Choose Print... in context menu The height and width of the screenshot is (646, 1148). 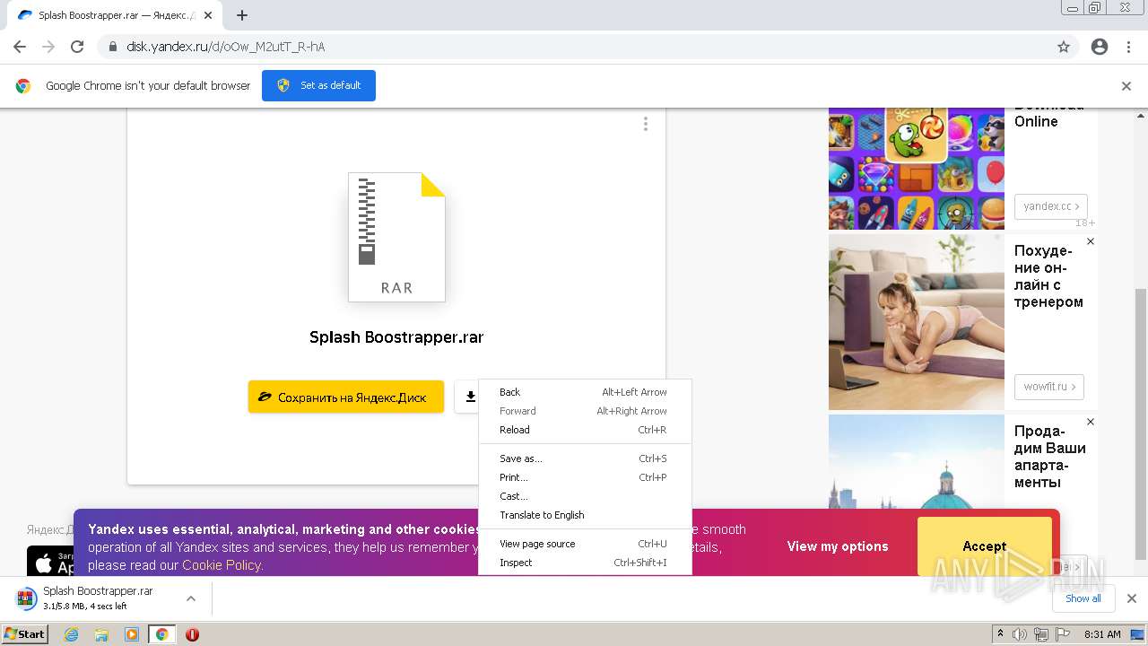585,477
